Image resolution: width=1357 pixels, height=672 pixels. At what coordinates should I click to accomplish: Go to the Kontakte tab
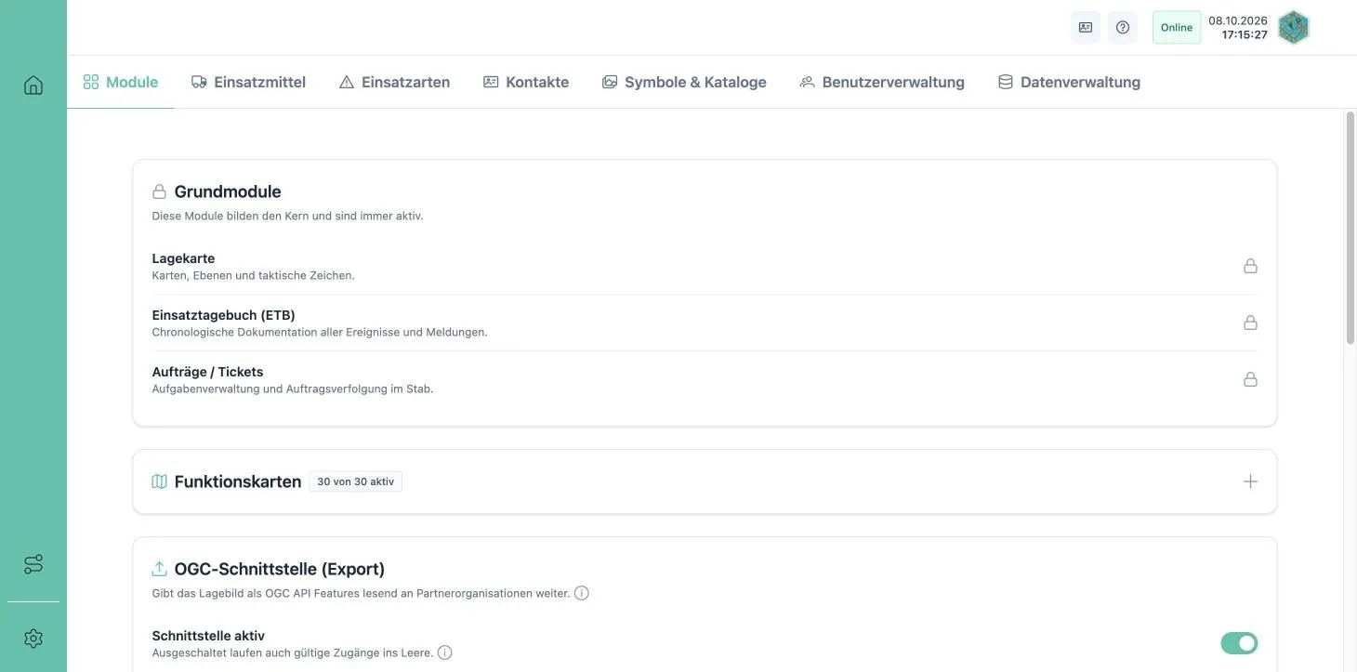526,82
